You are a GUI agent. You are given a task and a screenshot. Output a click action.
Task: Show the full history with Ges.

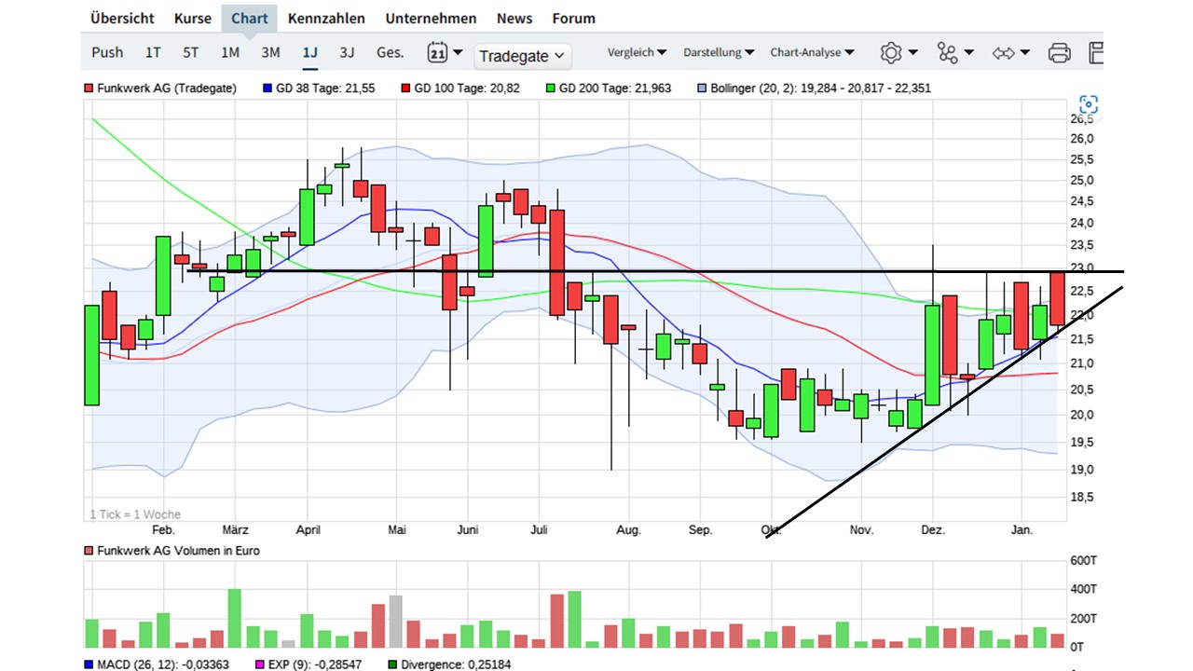click(x=390, y=52)
